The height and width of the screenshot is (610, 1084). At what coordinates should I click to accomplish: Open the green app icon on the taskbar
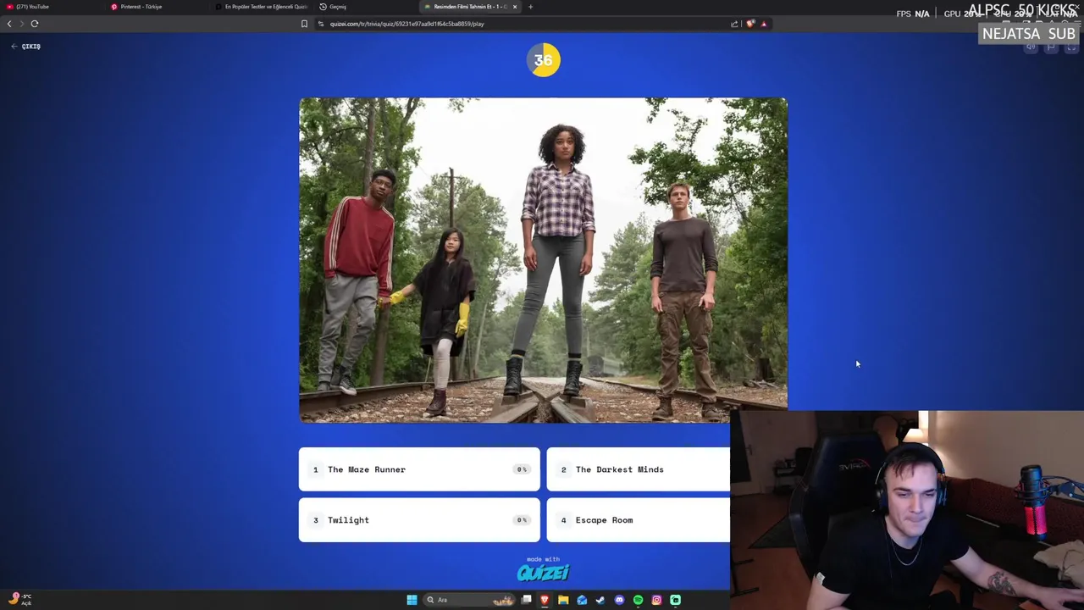click(x=675, y=600)
